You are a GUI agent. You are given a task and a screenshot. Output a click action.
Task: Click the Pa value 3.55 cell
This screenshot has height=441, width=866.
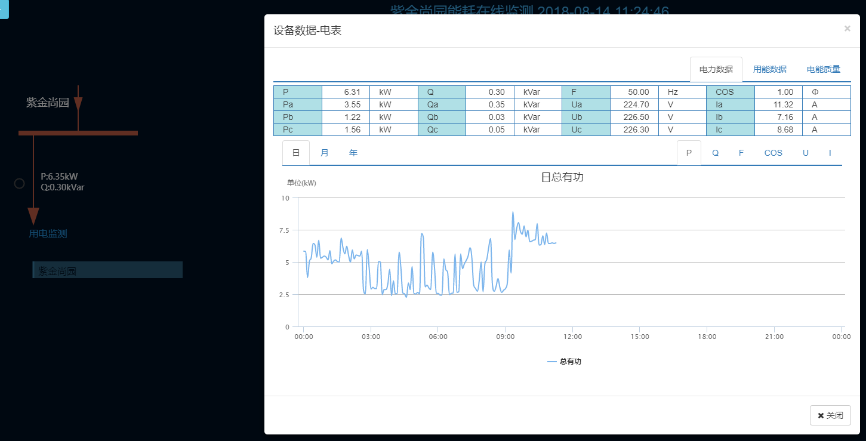[x=346, y=104]
